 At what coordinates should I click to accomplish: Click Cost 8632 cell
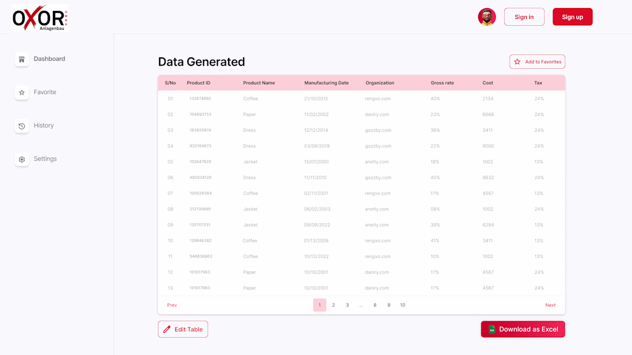pyautogui.click(x=488, y=178)
